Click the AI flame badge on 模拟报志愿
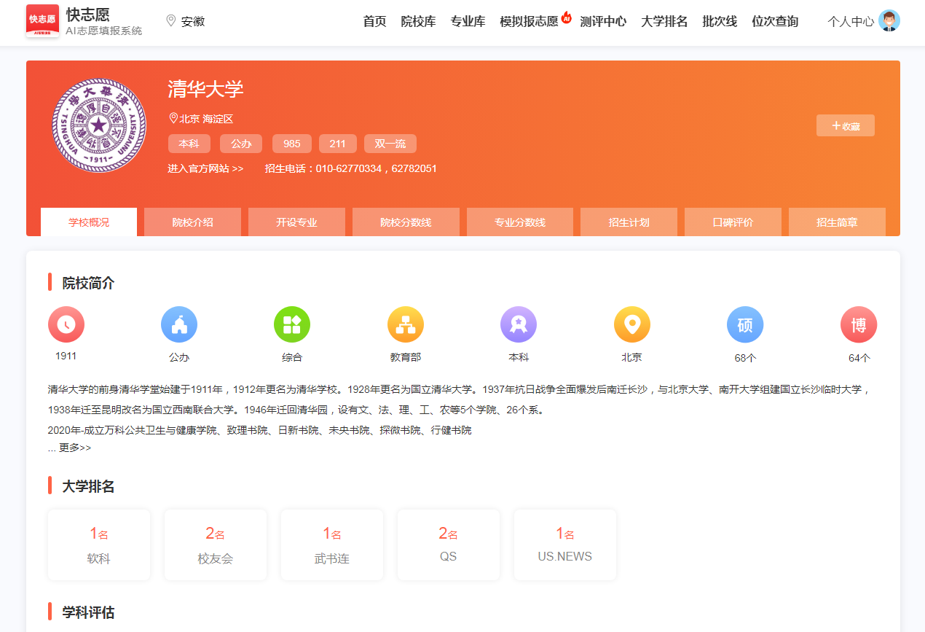Viewport: 925px width, 632px height. click(566, 16)
